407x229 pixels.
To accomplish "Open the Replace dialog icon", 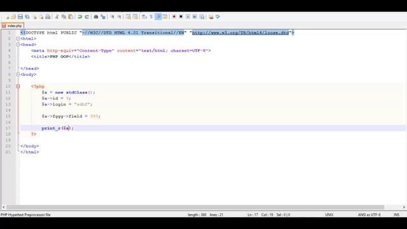I will click(x=103, y=17).
